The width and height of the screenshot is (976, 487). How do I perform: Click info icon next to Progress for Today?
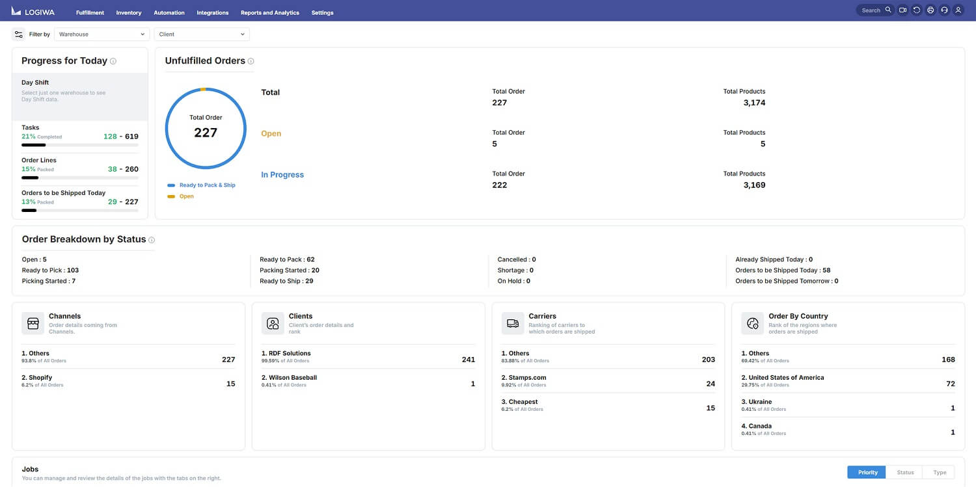click(113, 61)
